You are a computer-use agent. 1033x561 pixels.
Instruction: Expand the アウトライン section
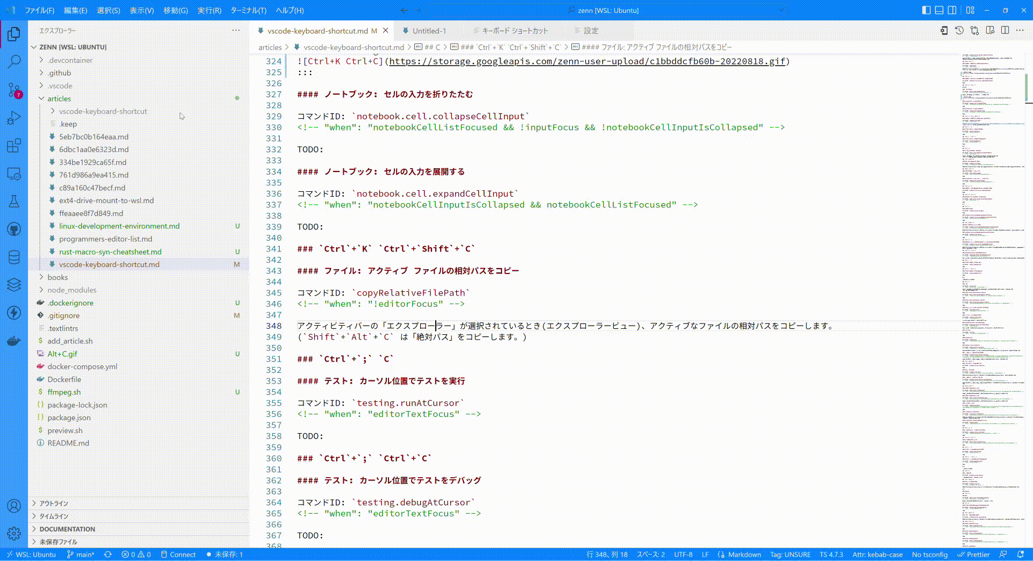[x=139, y=504]
